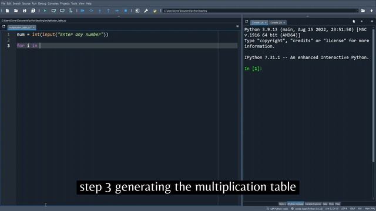Open the Run menu
Image resolution: width=376 pixels, height=211 pixels.
(x=34, y=4)
